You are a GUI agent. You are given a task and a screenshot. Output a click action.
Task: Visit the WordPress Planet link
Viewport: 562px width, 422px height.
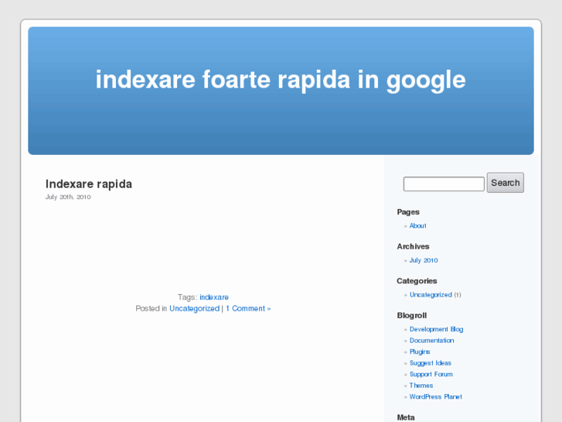click(435, 397)
